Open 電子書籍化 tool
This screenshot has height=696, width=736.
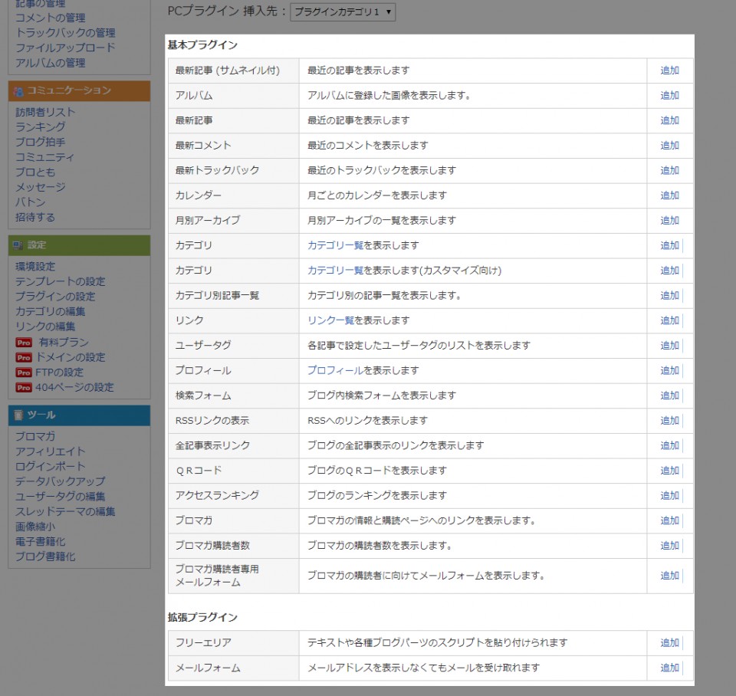point(41,542)
